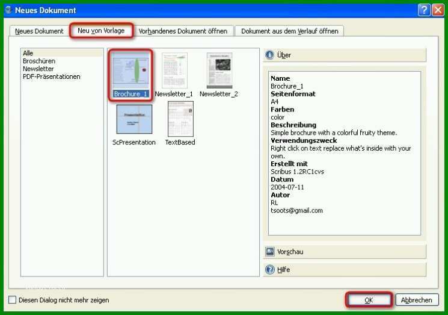Enable 'Diesen Dialog nicht mehr zeigen' checkbox

point(12,300)
